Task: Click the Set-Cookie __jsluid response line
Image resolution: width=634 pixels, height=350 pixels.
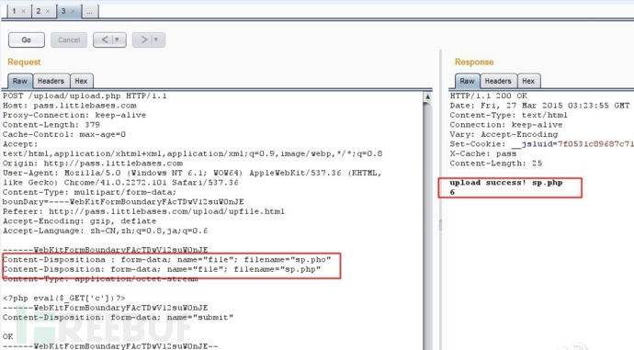Action: click(x=542, y=144)
